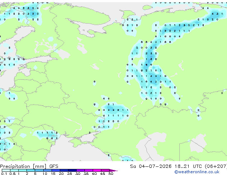Select the '0.1' legend scale label

[x=4, y=174]
